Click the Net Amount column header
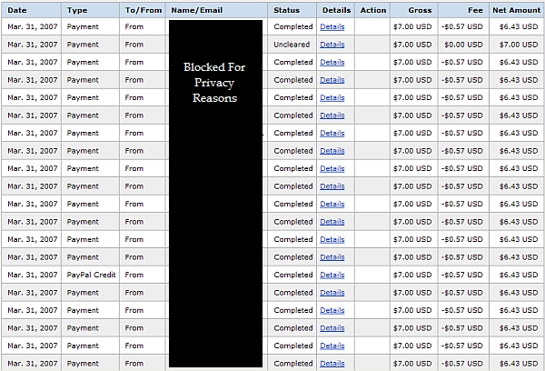 [x=515, y=10]
